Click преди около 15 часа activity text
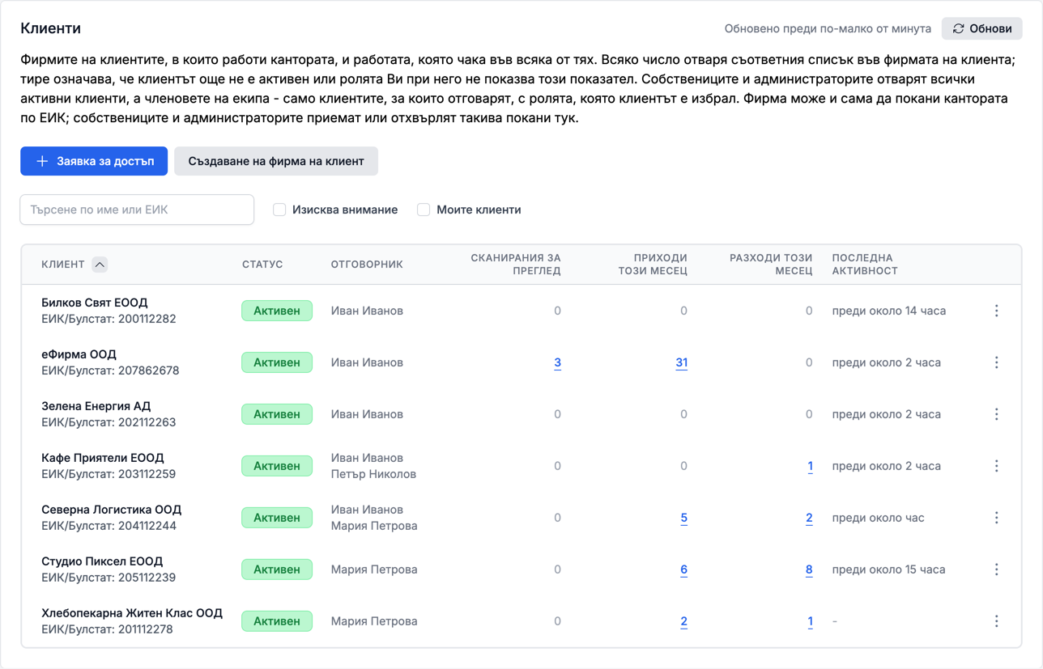 pos(888,569)
